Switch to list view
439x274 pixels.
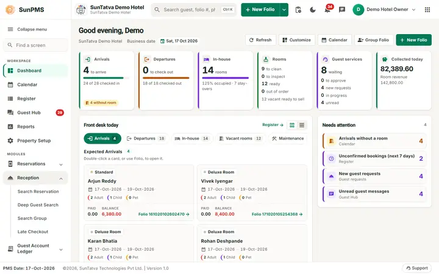pyautogui.click(x=302, y=125)
